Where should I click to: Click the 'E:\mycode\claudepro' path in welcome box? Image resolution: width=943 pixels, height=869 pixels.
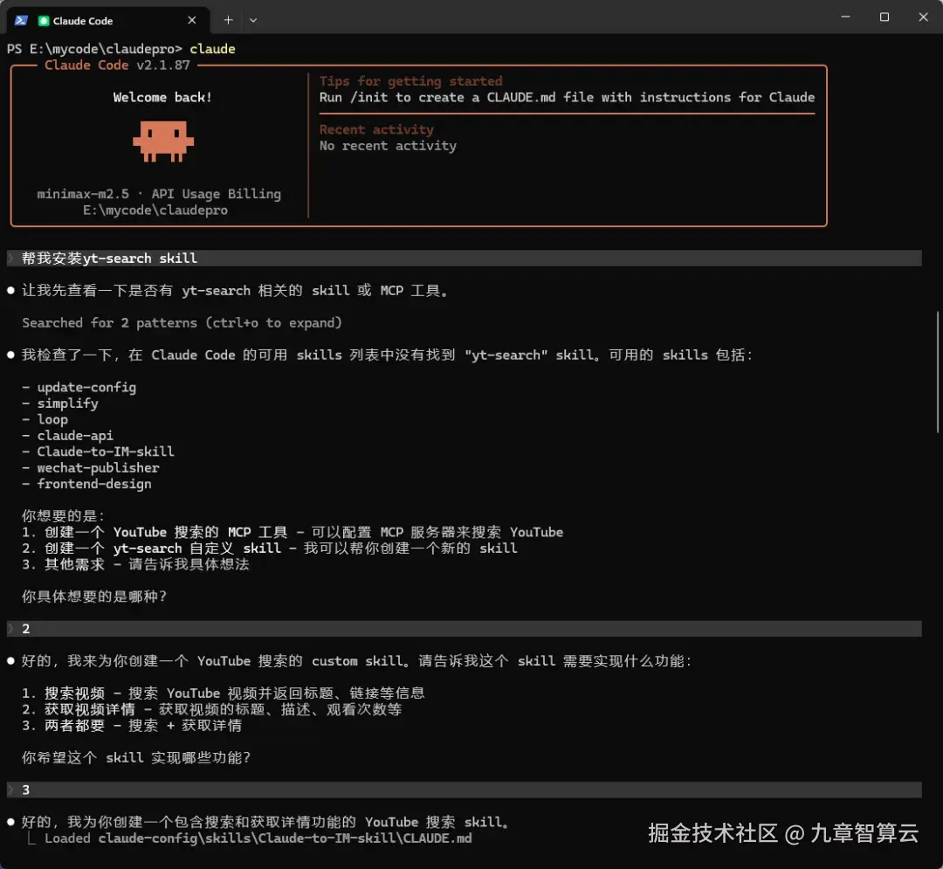pos(155,210)
